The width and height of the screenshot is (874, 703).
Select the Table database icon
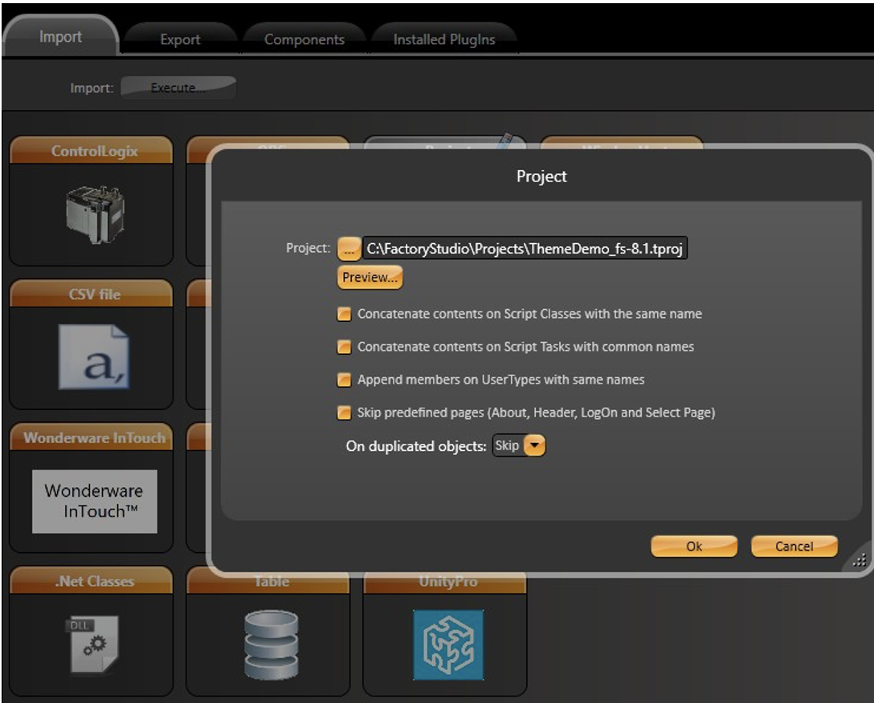[271, 644]
